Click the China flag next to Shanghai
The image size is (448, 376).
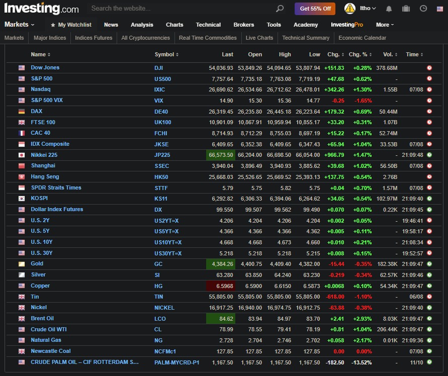pos(22,166)
